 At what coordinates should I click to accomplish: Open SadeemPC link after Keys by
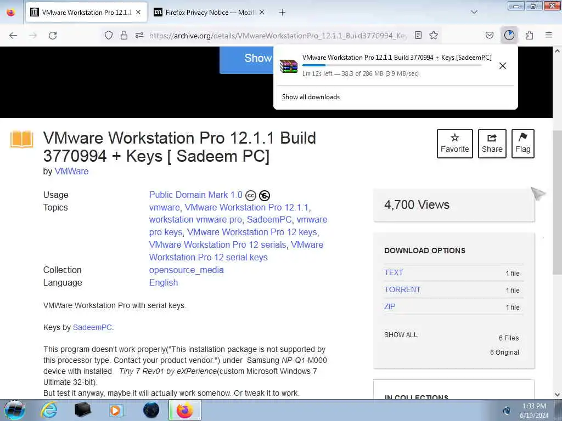[x=92, y=328]
